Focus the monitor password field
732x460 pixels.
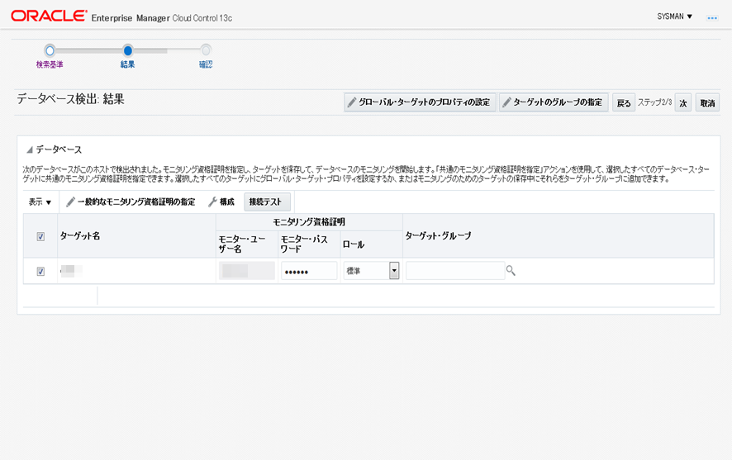click(309, 271)
